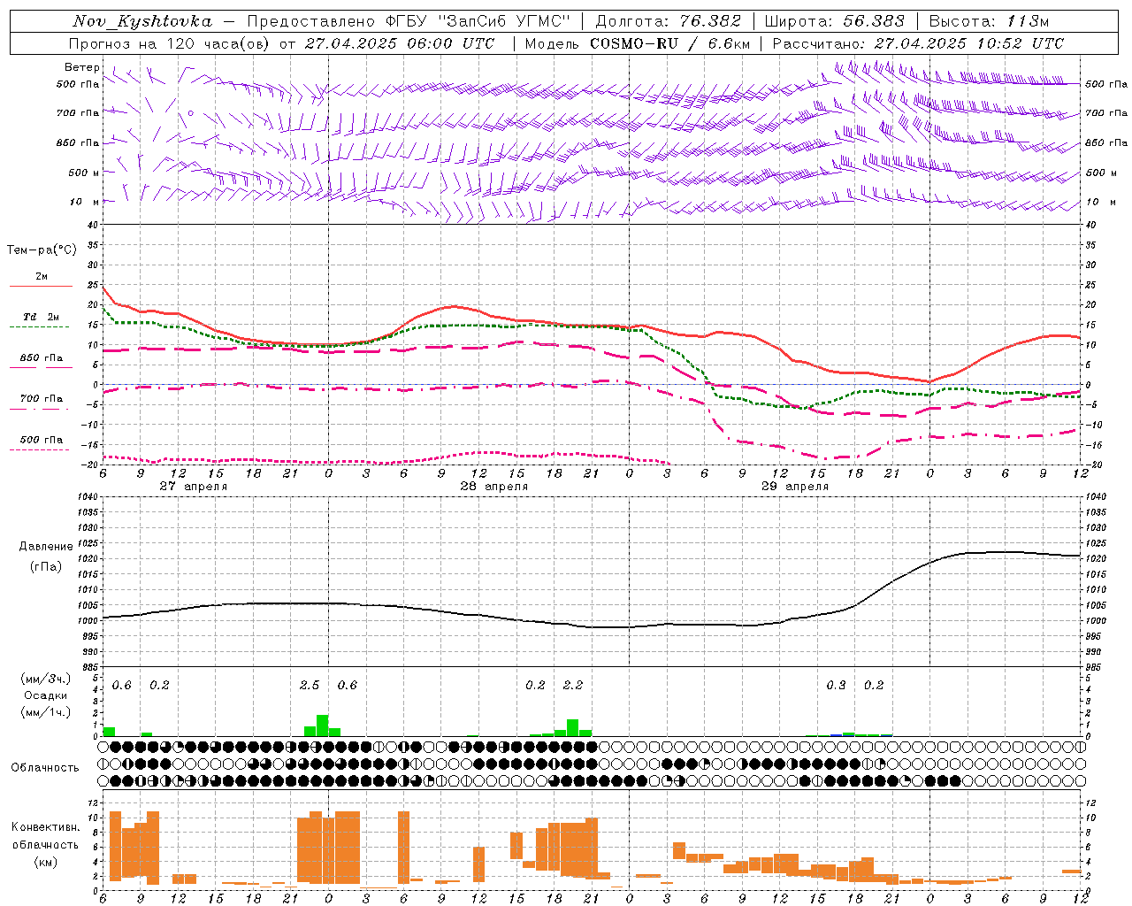Click the 'Td 2м' dew point legend entry
The height and width of the screenshot is (906, 1132).
(x=42, y=317)
